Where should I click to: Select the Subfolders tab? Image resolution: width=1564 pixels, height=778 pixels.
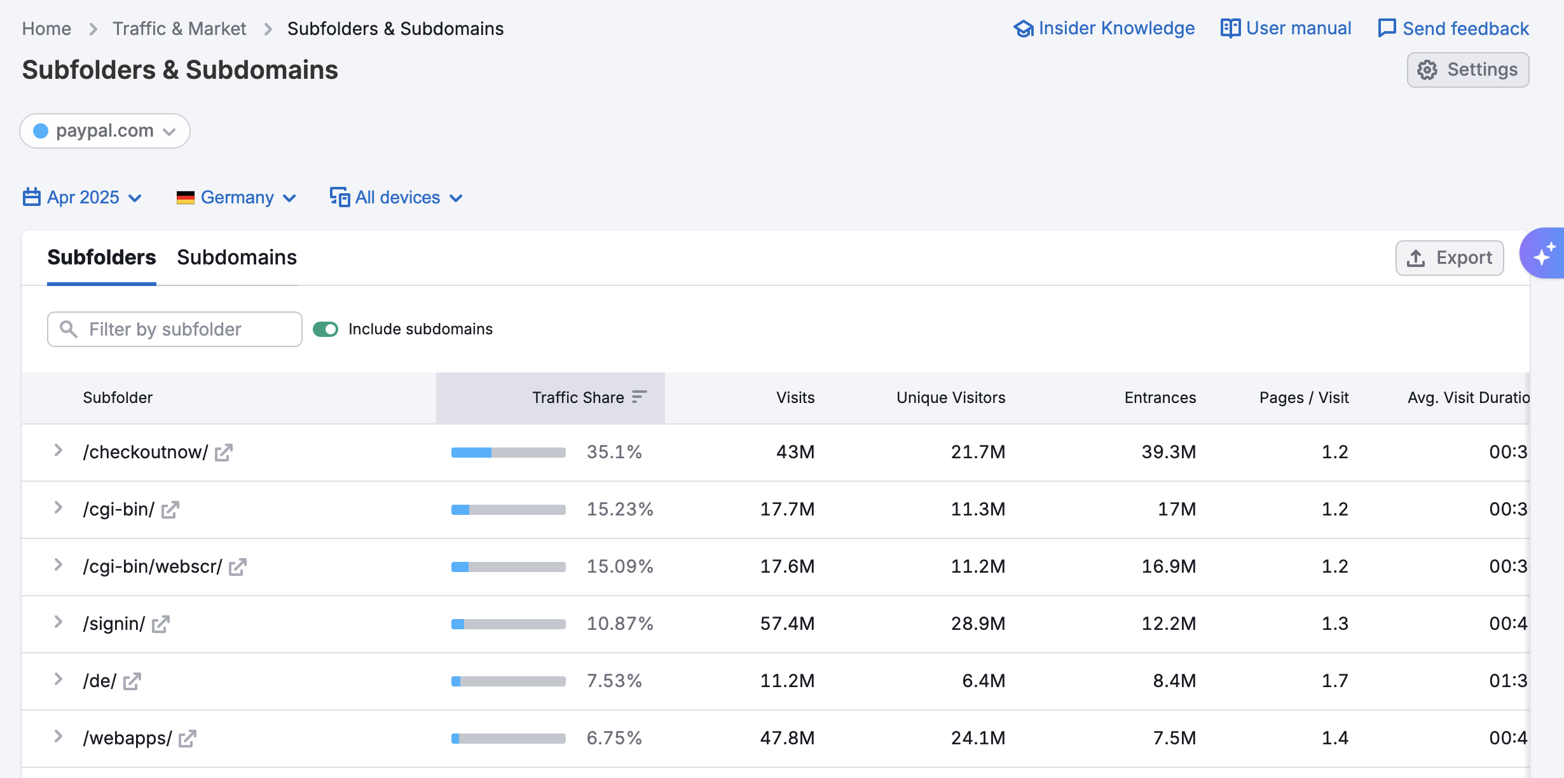101,257
